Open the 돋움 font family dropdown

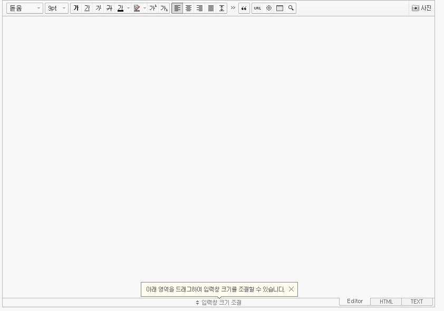(x=24, y=8)
